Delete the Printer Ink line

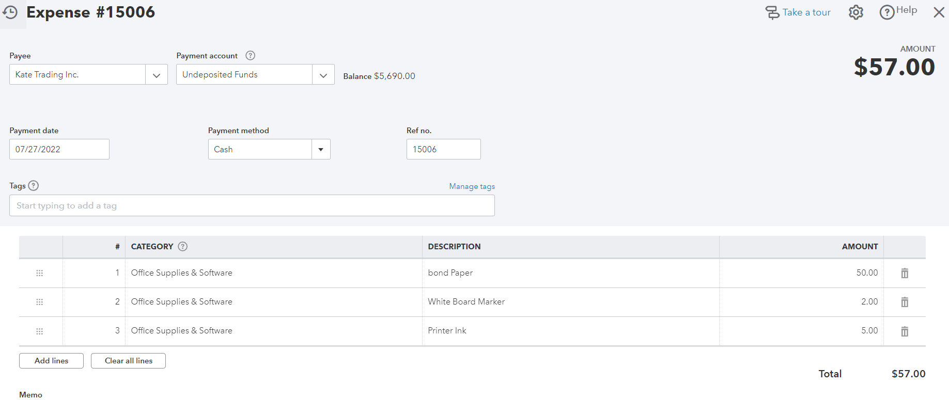coord(905,331)
